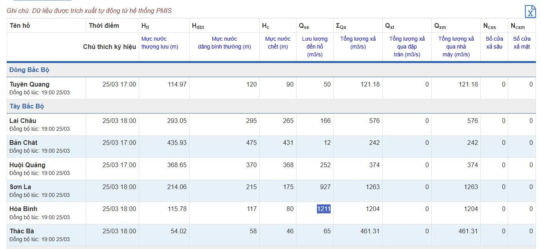Click the Đông Bắc Bộ region row
The width and height of the screenshot is (541, 249).
pyautogui.click(x=29, y=70)
